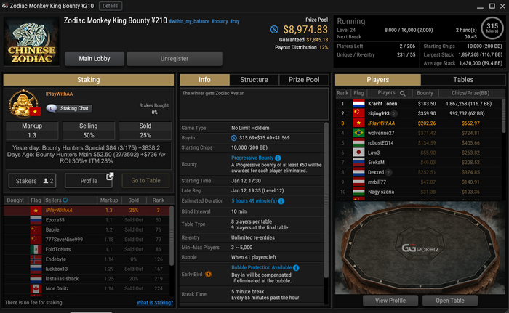The image size is (509, 313).
Task: Sort sellers by Sold column
Action: coord(133,200)
